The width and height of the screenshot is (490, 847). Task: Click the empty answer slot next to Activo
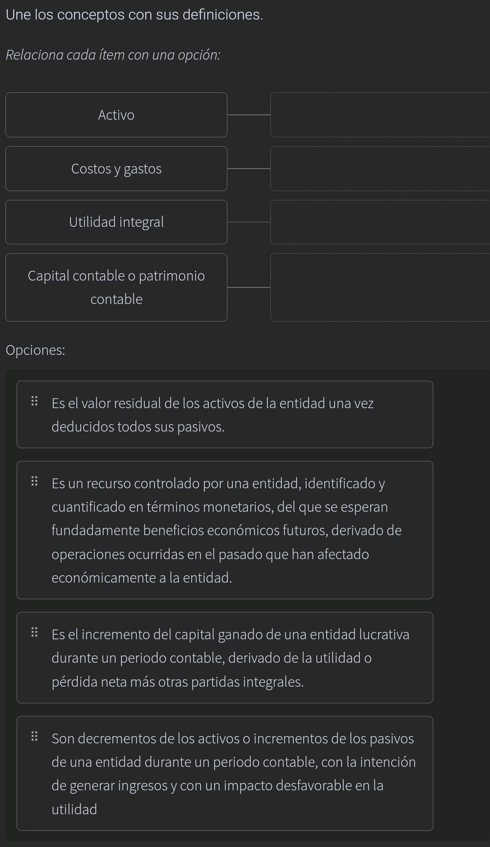click(380, 114)
